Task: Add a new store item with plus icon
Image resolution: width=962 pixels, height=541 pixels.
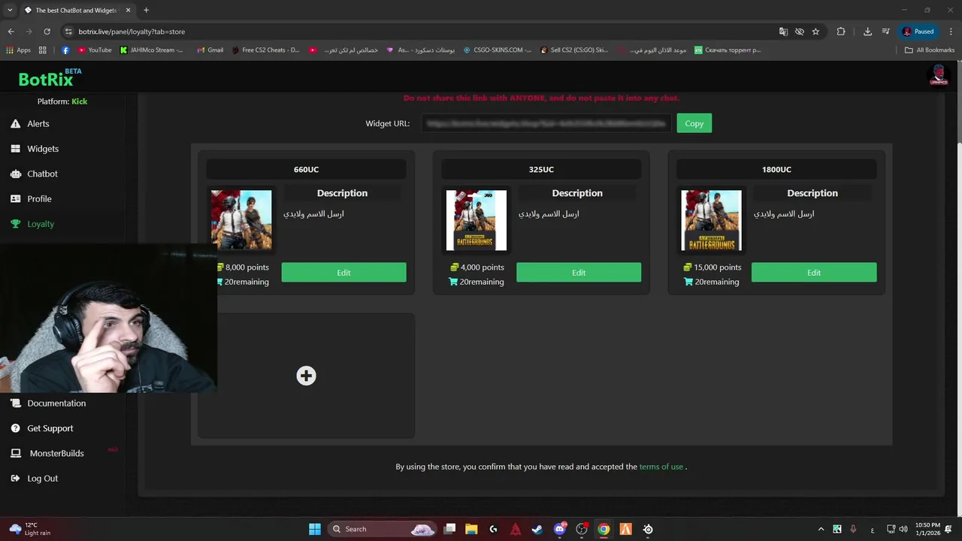Action: [306, 376]
